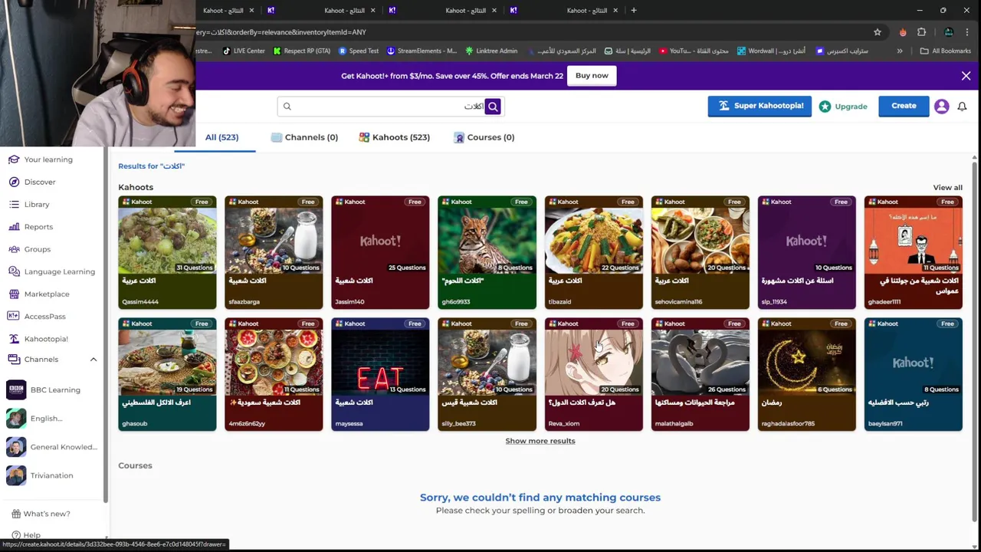Open the Reports chart icon
The height and width of the screenshot is (552, 981).
tap(14, 227)
